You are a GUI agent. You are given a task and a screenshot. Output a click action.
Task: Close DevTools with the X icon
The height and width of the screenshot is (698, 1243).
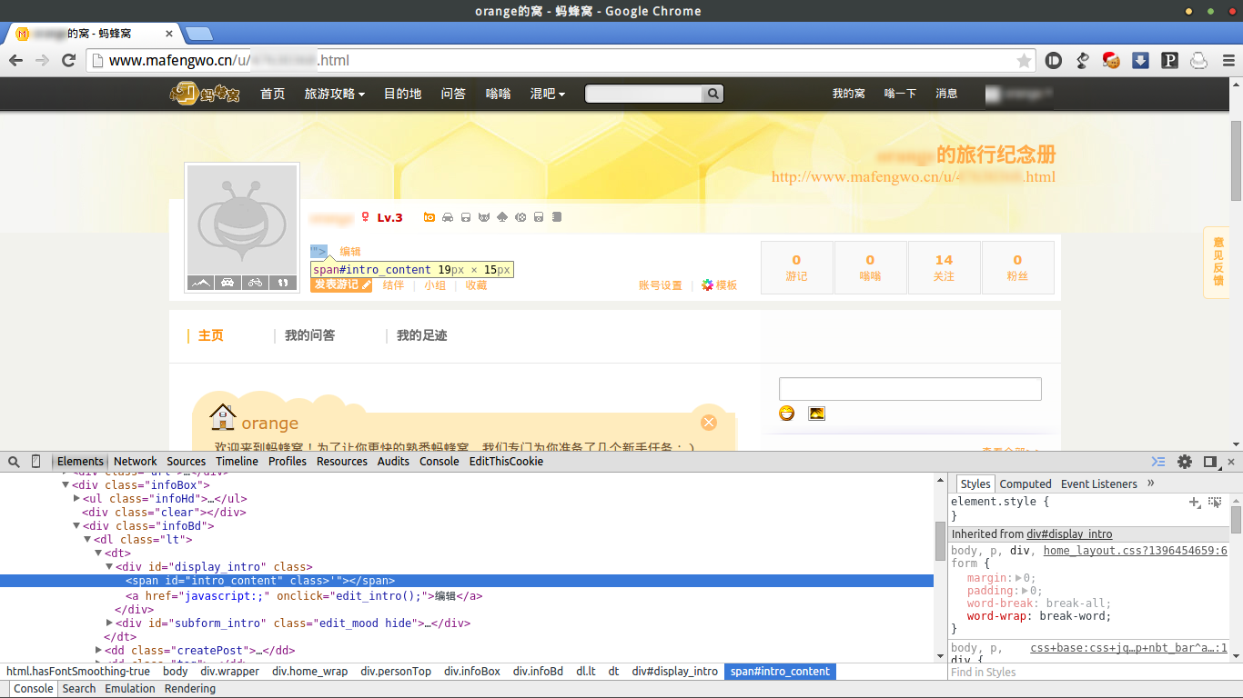tap(1231, 462)
